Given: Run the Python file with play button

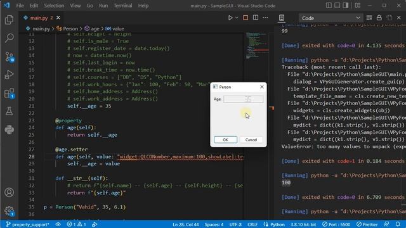Looking at the screenshot, I should tap(230, 18).
